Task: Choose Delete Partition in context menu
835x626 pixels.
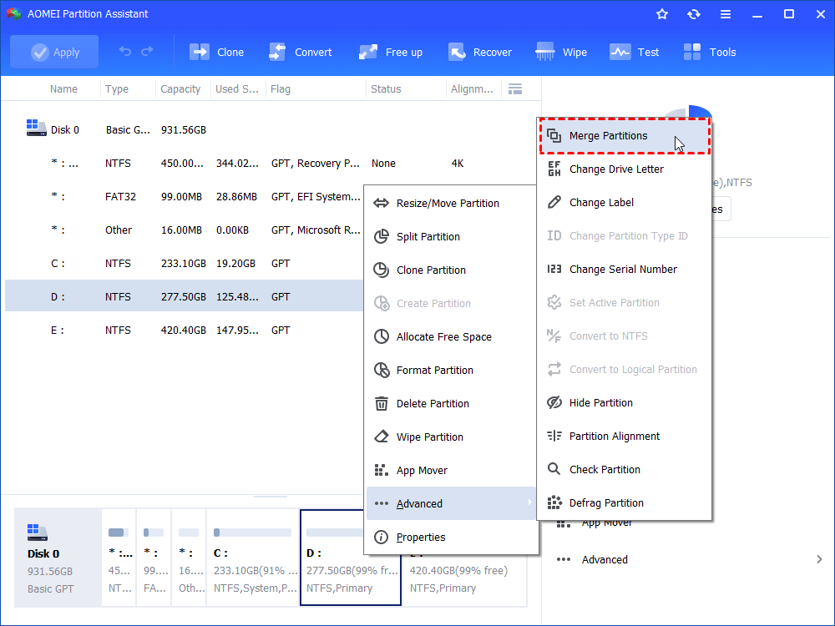Action: (x=451, y=404)
